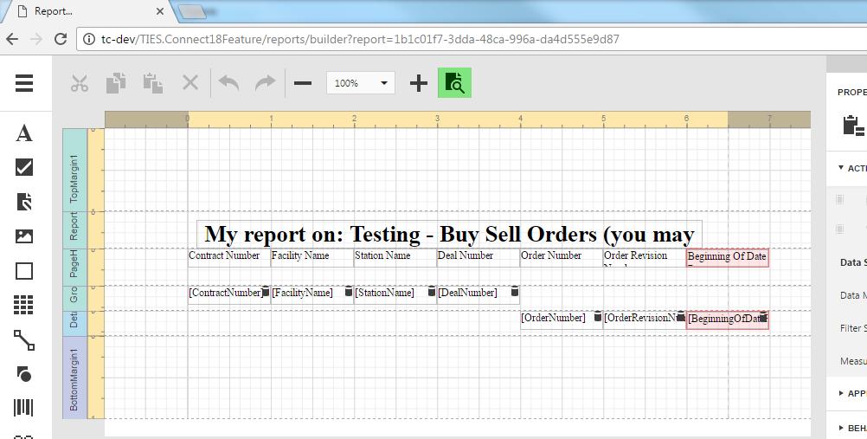This screenshot has width=867, height=439.
Task: Select the Picture Box tool
Action: pyautogui.click(x=24, y=236)
